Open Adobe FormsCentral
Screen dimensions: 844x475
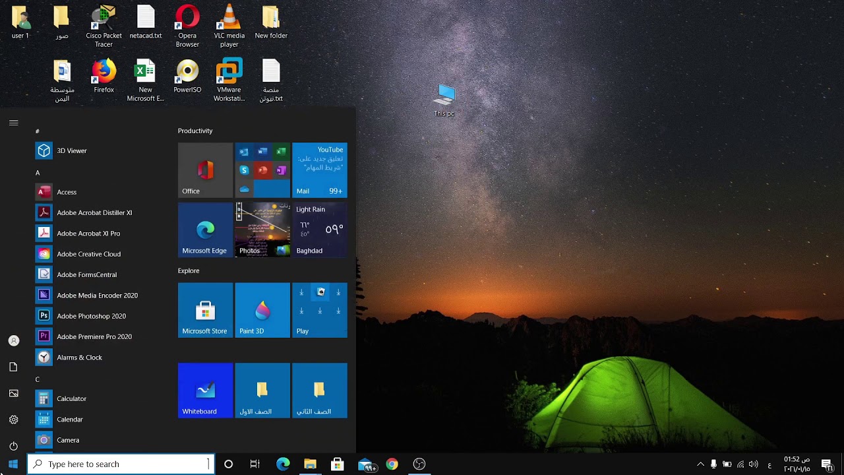tap(96, 274)
